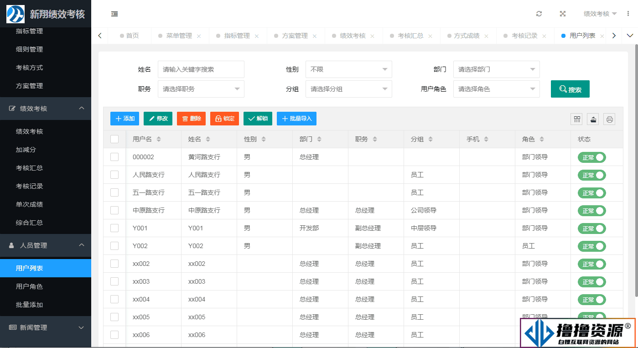Click the refresh icon in top bar
Screen dimensions: 638x348
tap(539, 14)
